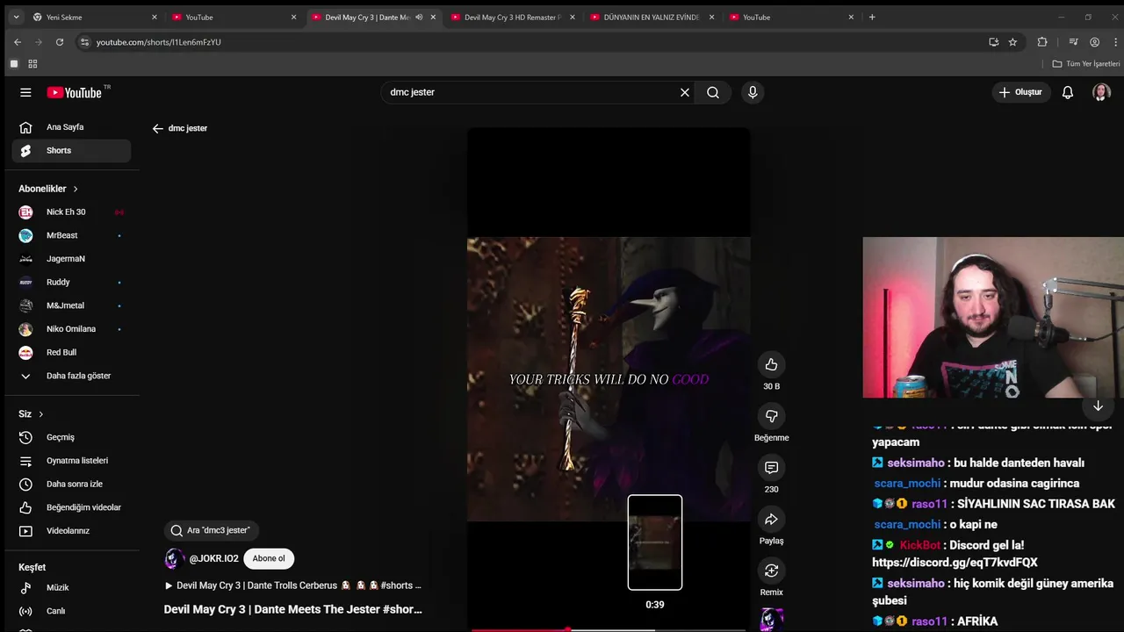The image size is (1124, 632).
Task: Pause the playing short video
Action: pyautogui.click(x=609, y=379)
